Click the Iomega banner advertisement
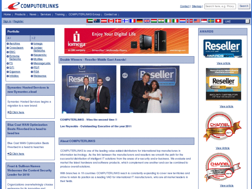Image resolution: width=252 pixels, height=189 pixels. pyautogui.click(x=127, y=41)
